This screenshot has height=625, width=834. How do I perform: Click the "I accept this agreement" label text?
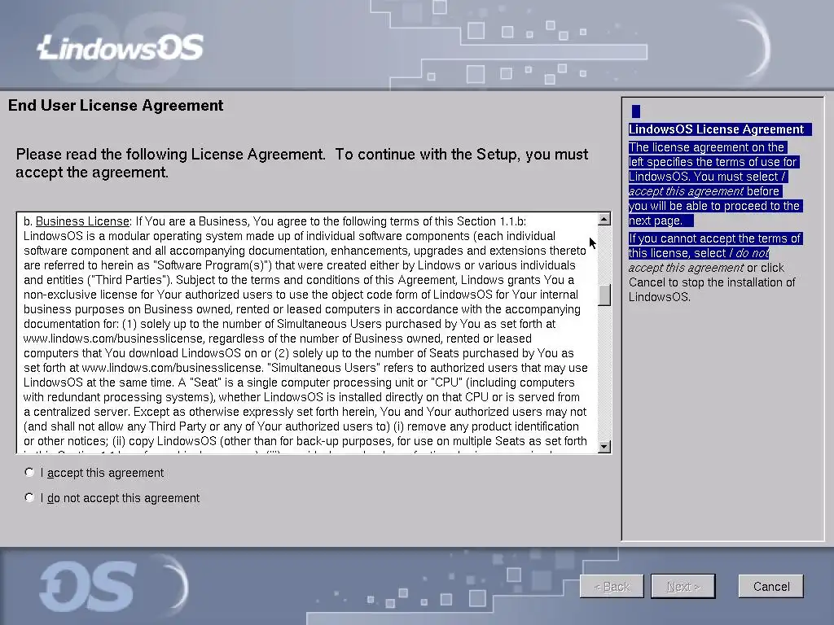point(102,473)
